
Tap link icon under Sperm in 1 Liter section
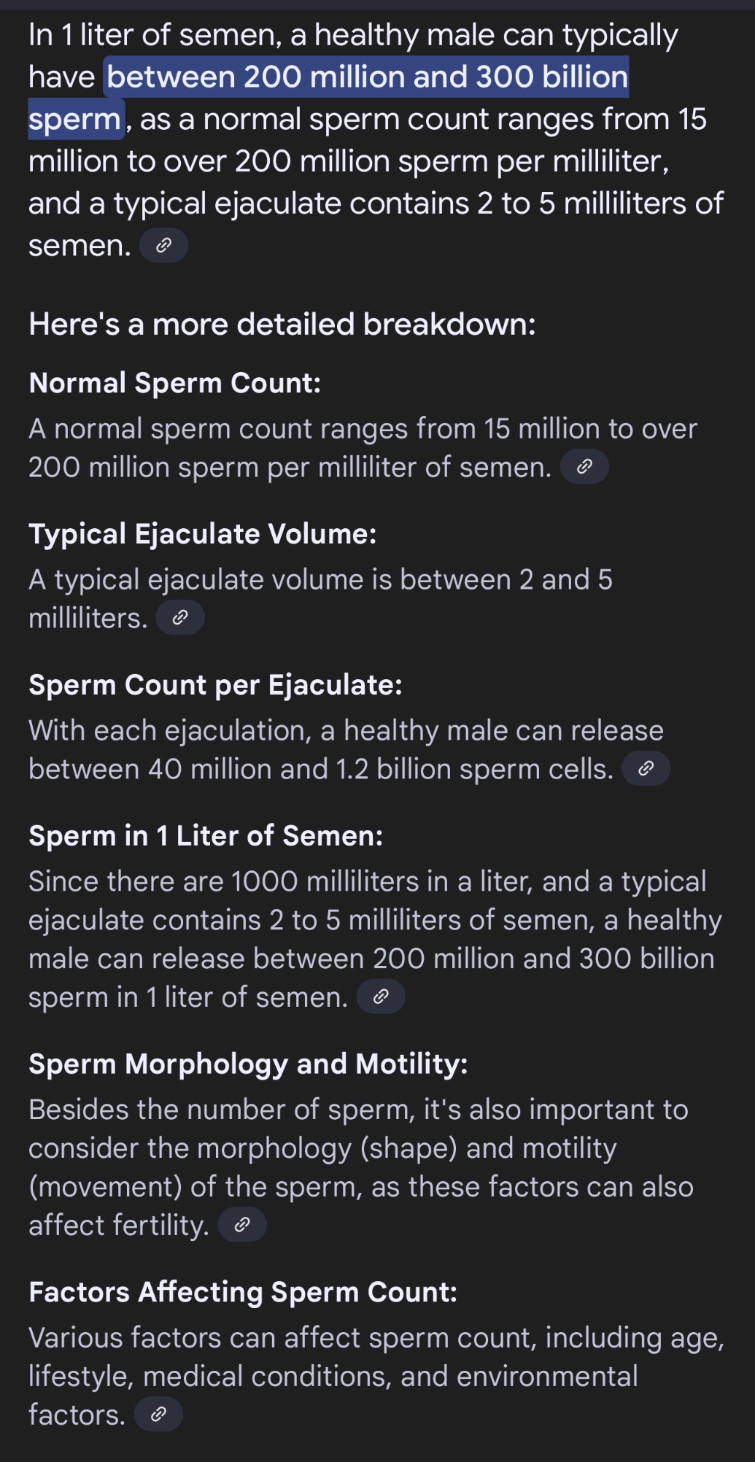pos(381,997)
